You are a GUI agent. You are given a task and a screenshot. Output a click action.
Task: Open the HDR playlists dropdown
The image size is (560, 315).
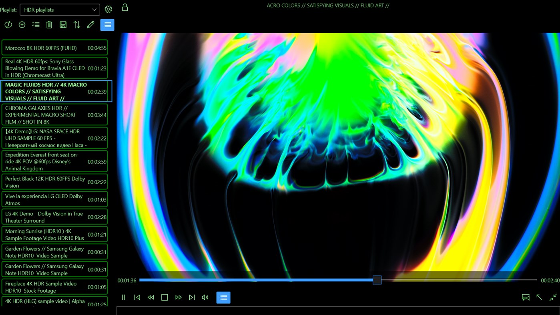pyautogui.click(x=59, y=9)
